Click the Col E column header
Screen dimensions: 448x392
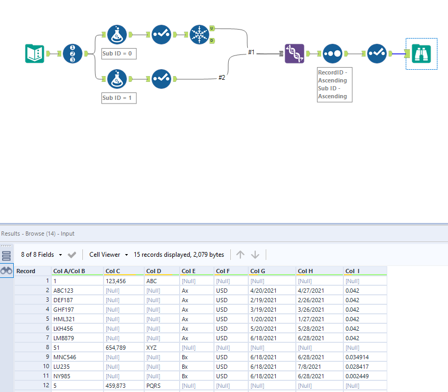[x=197, y=271]
